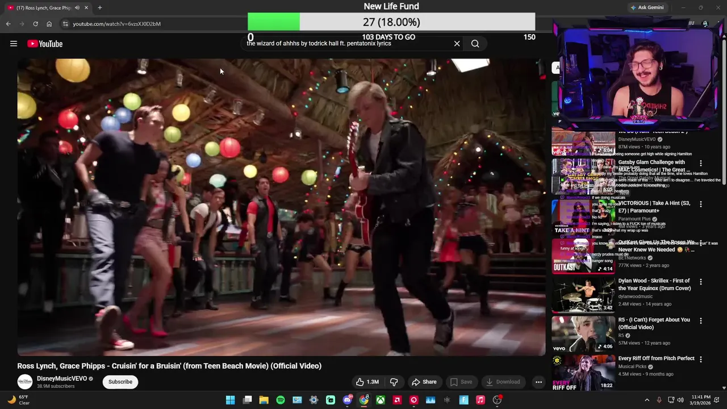
Task: Show hidden system tray icons
Action: (647, 400)
